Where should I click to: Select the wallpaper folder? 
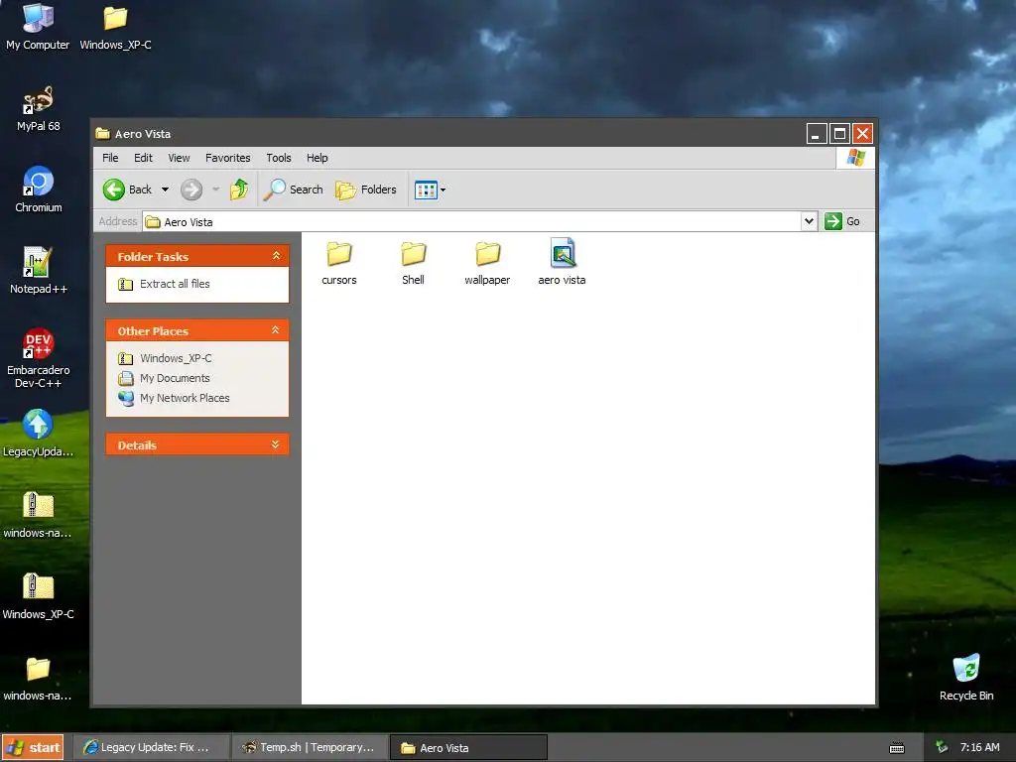487,263
